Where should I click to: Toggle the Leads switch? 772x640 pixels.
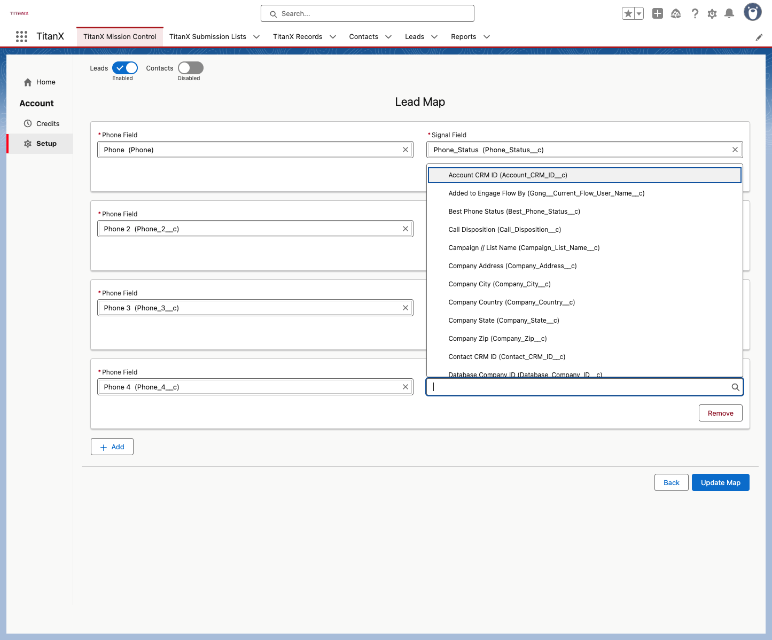tap(125, 68)
